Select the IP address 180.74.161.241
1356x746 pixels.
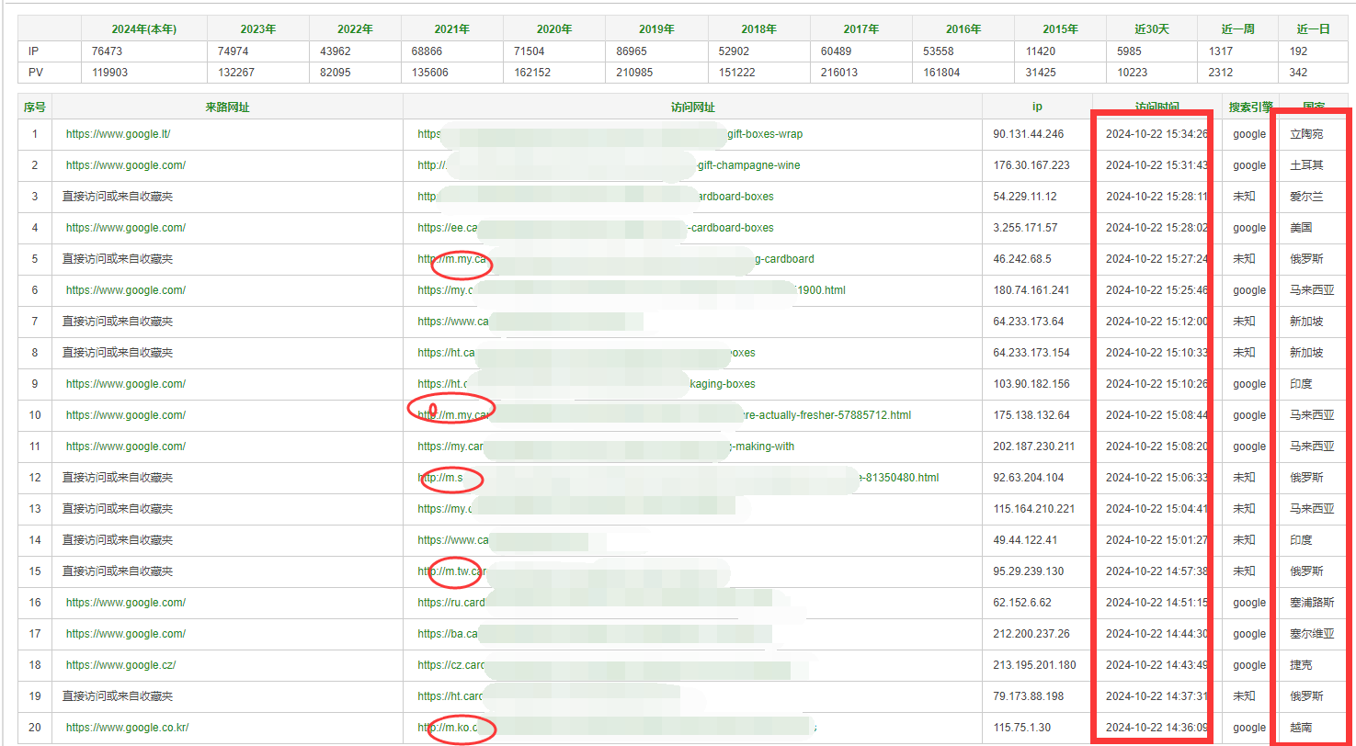1031,290
